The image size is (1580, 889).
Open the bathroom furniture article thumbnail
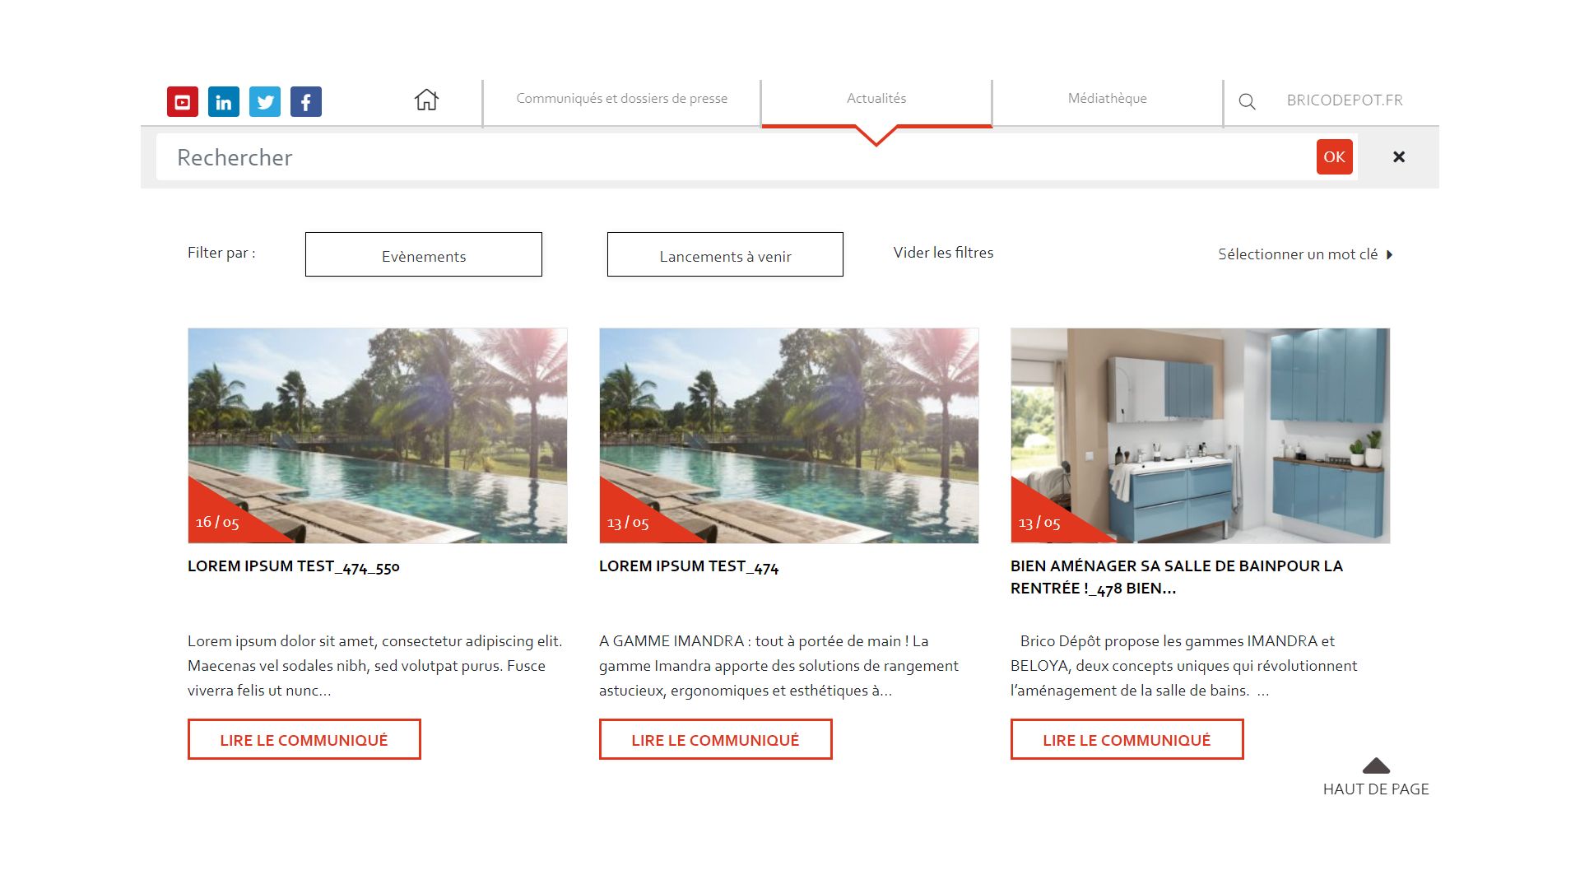(x=1201, y=435)
